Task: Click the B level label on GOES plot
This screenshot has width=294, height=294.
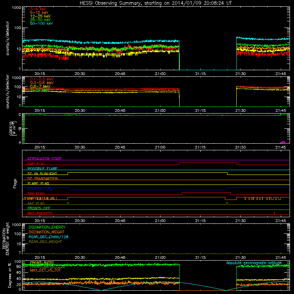Action: point(20,129)
